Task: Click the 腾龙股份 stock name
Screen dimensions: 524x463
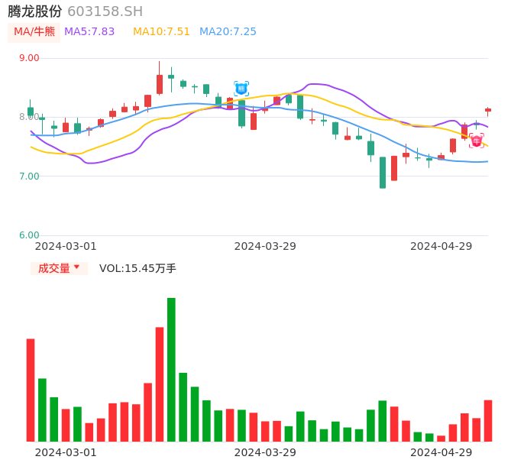Action: (x=35, y=11)
